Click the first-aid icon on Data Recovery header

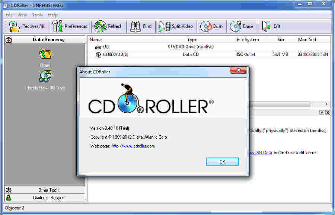(8, 40)
